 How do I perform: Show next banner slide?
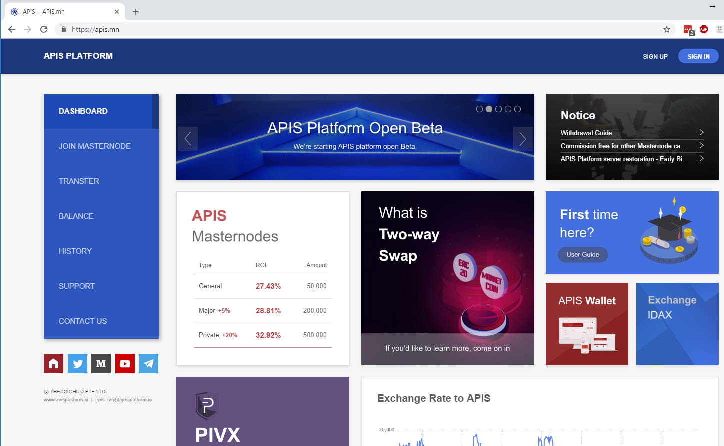click(523, 139)
